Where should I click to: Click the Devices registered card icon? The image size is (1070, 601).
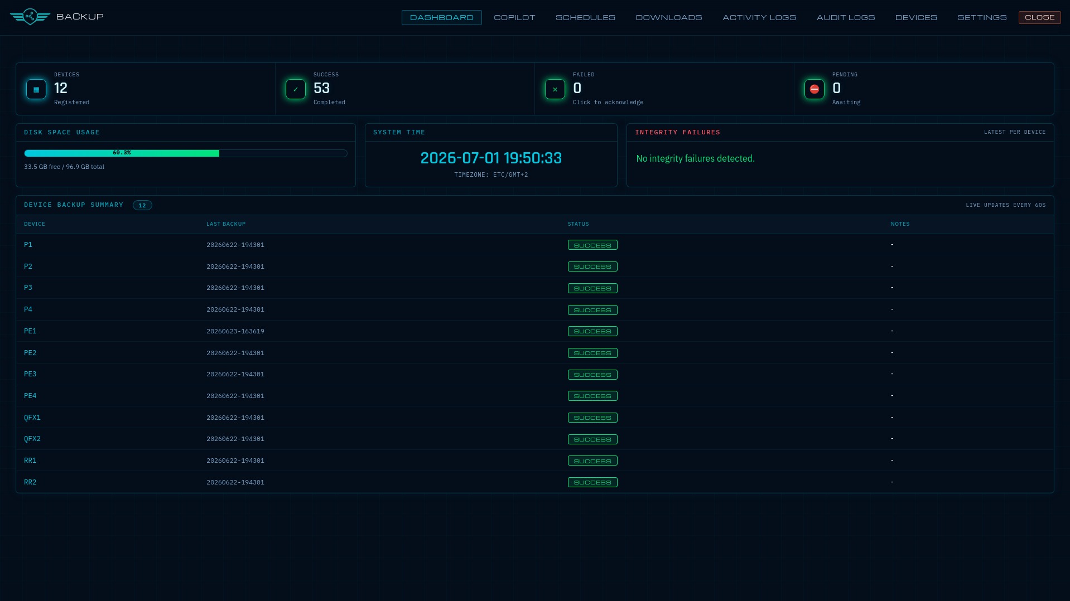[x=36, y=89]
